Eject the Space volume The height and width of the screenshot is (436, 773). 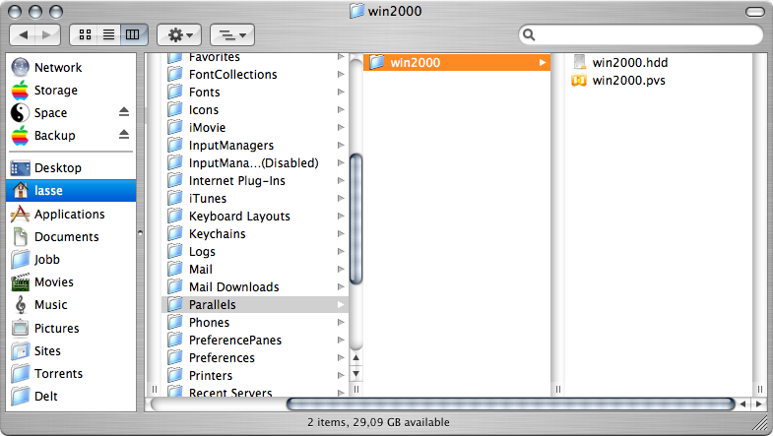[x=124, y=112]
